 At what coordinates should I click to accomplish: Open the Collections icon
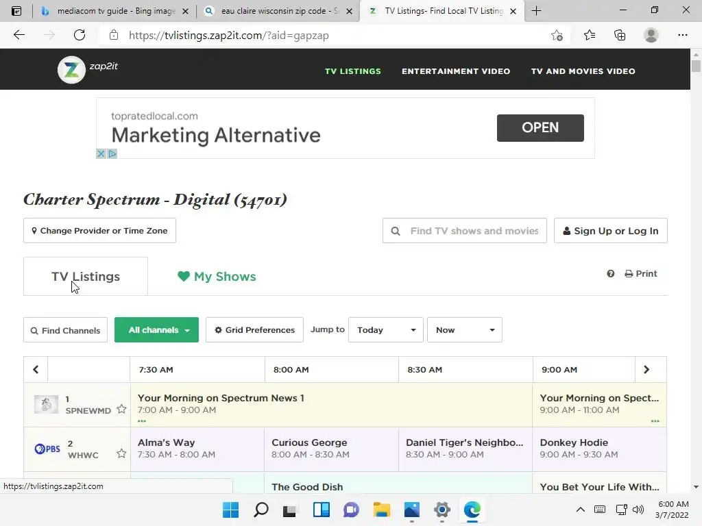pos(620,35)
